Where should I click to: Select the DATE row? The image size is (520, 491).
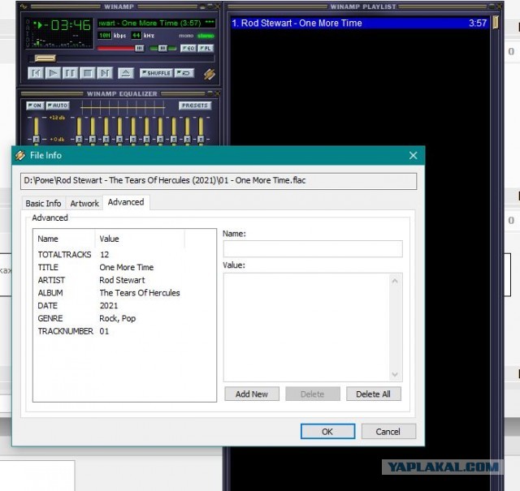(x=124, y=305)
